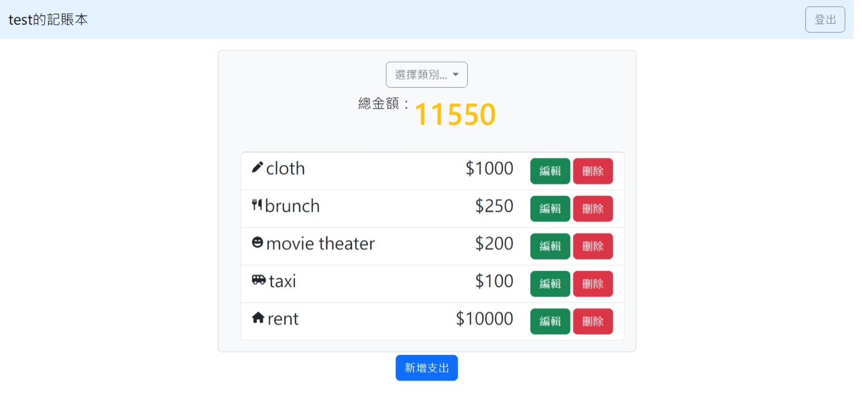Viewport: 862px width, 407px height.
Task: Delete the cloth expense with 刪除
Action: click(592, 171)
